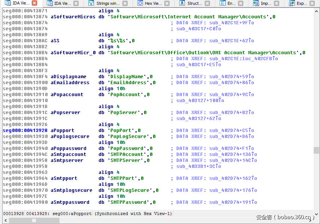Click the Hex View tab icon
320x224 pixels.
pos(140,3)
